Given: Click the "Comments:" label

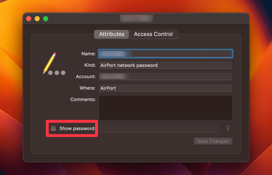Looking at the screenshot, I should coord(83,99).
